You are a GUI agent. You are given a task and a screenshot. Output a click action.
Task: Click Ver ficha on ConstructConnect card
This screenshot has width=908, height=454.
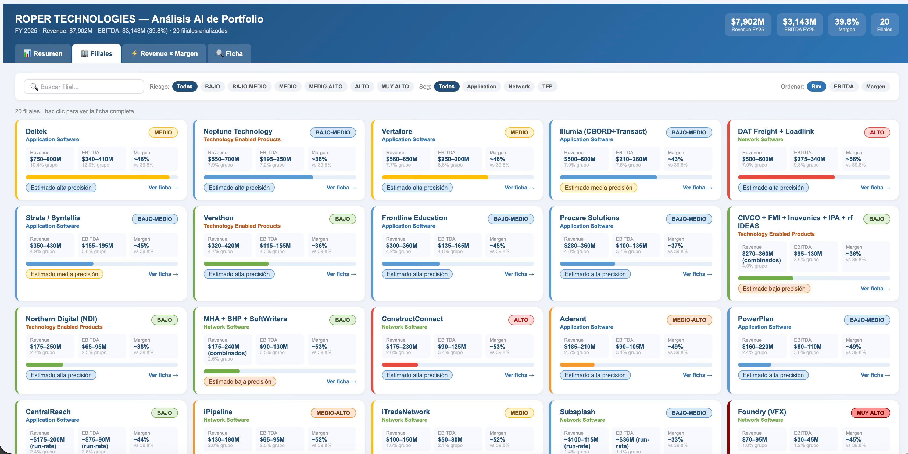(x=519, y=375)
